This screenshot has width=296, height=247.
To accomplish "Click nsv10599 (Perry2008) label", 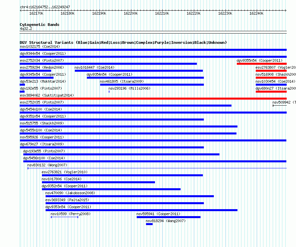I will [71, 214].
